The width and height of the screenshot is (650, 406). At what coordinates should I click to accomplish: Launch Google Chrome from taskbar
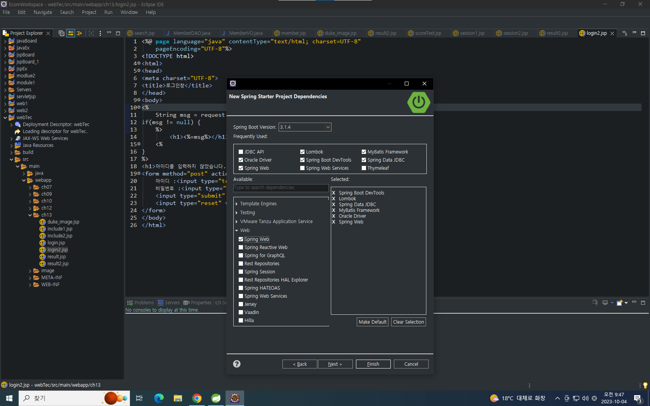coord(197,398)
